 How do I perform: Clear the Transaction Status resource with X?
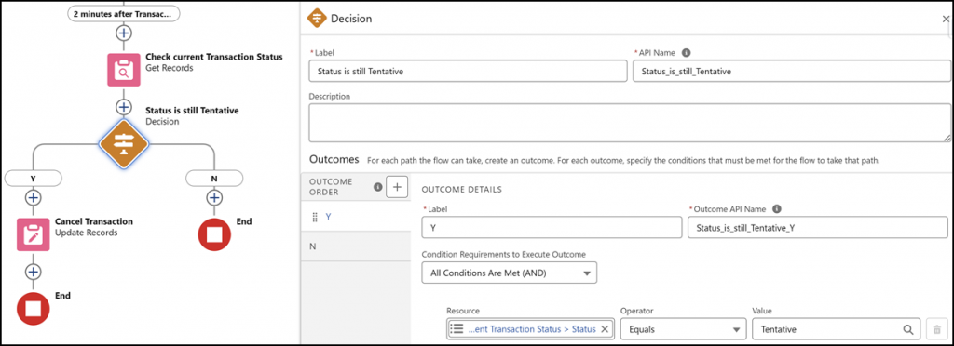604,329
